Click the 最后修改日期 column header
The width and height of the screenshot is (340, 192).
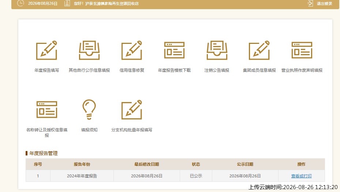[147, 164]
